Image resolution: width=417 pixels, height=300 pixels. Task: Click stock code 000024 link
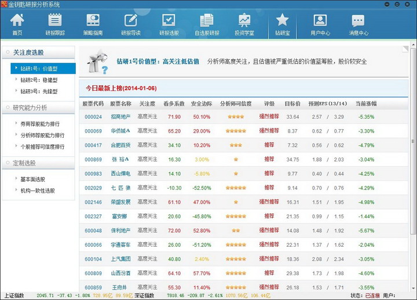93,117
